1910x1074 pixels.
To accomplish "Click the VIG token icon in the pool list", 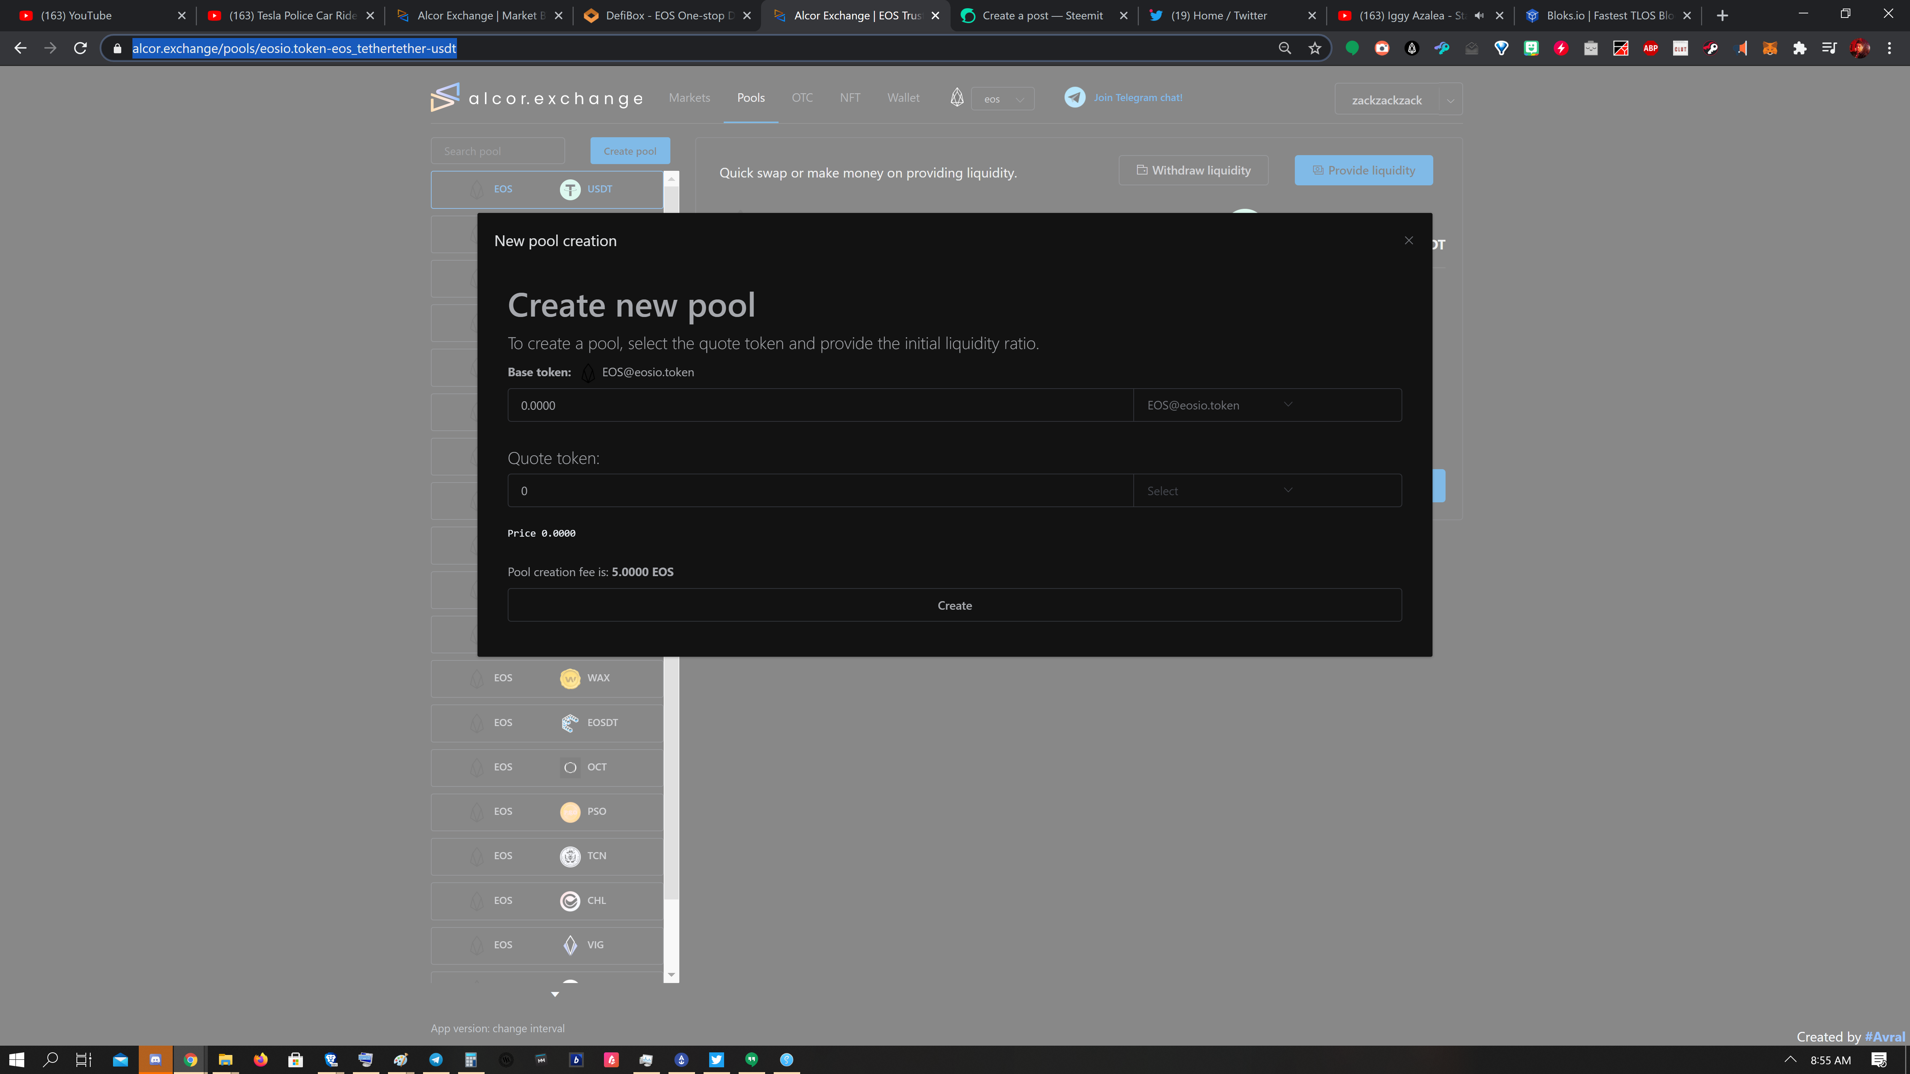I will tap(569, 945).
